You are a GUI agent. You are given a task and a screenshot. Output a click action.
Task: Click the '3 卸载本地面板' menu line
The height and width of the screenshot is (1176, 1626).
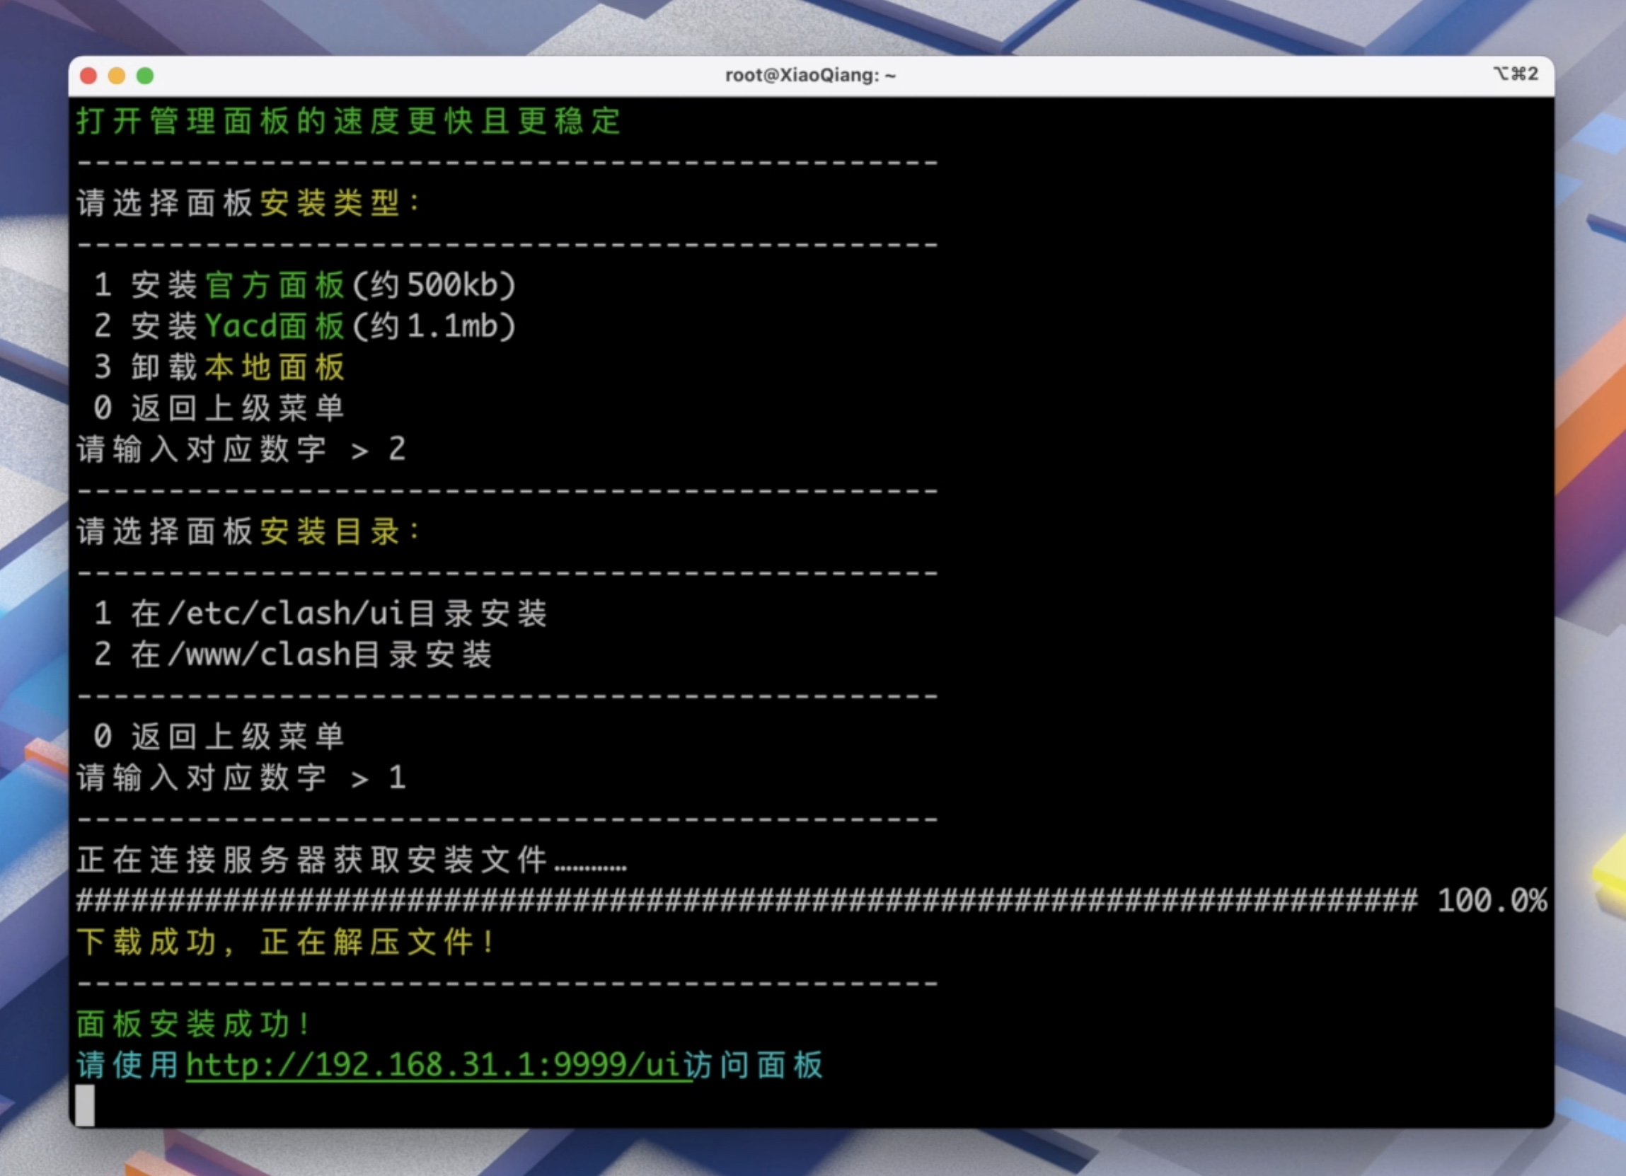(x=219, y=367)
